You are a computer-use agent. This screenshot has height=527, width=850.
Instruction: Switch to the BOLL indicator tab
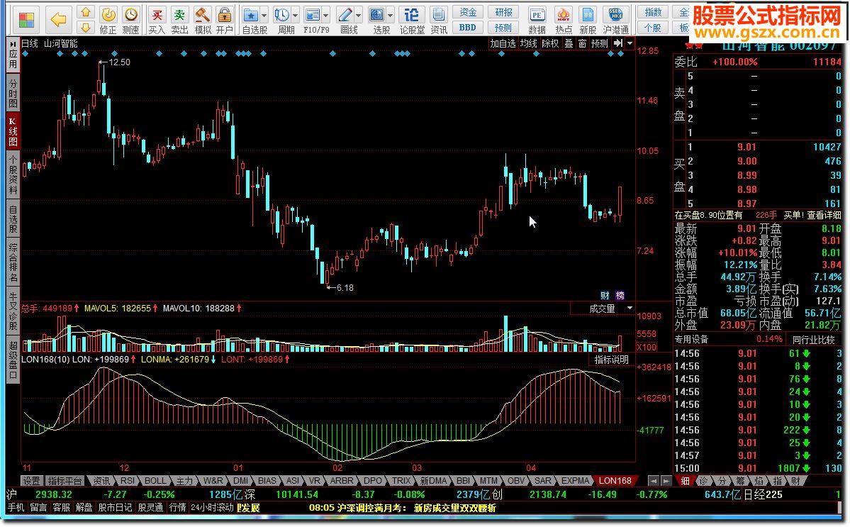[155, 480]
